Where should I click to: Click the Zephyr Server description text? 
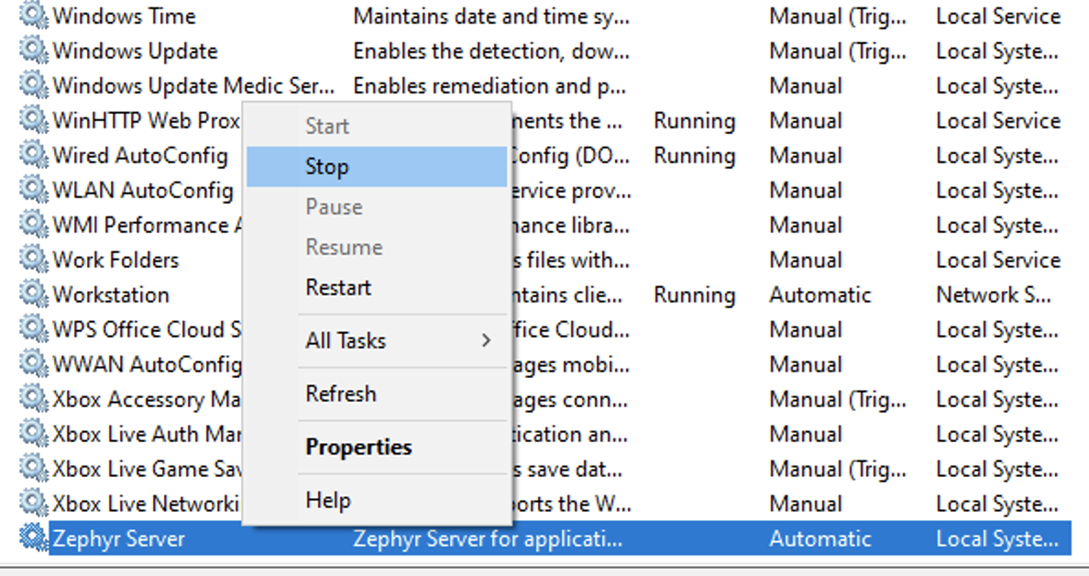pyautogui.click(x=488, y=538)
